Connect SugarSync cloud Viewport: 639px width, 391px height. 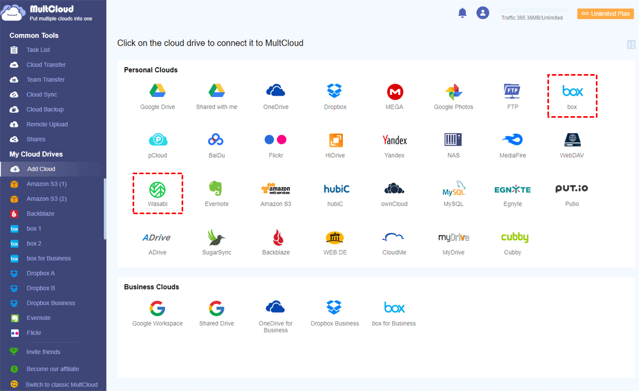point(217,242)
